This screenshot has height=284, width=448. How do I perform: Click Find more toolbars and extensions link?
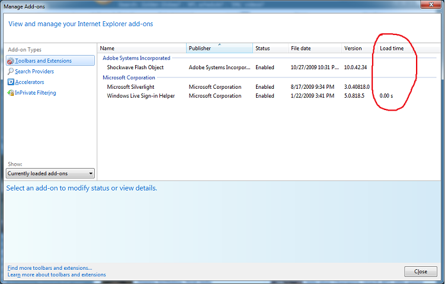pos(50,268)
